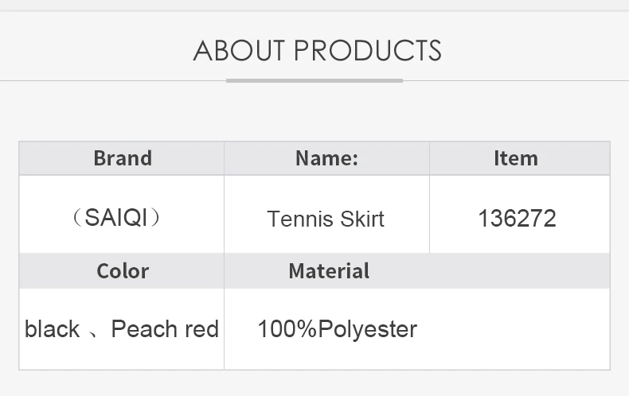The height and width of the screenshot is (396, 629).
Task: Select the Brand header cell
Action: (x=122, y=158)
